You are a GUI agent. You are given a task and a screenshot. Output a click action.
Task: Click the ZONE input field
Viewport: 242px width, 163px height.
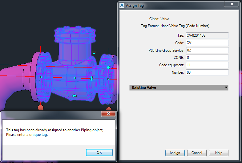coord(207,58)
